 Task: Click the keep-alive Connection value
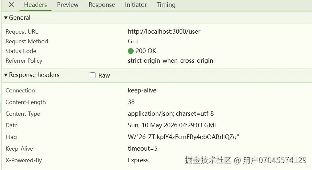[142, 90]
